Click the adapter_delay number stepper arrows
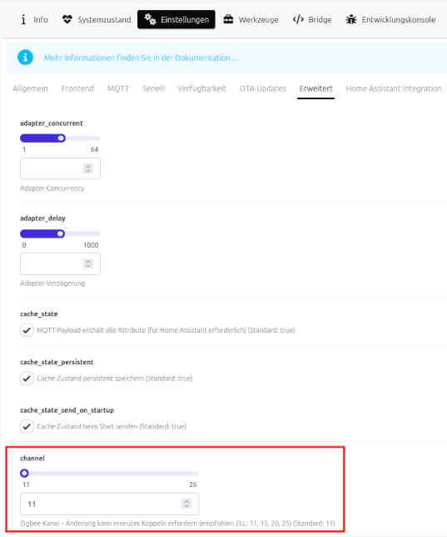447x537 pixels. (x=88, y=263)
